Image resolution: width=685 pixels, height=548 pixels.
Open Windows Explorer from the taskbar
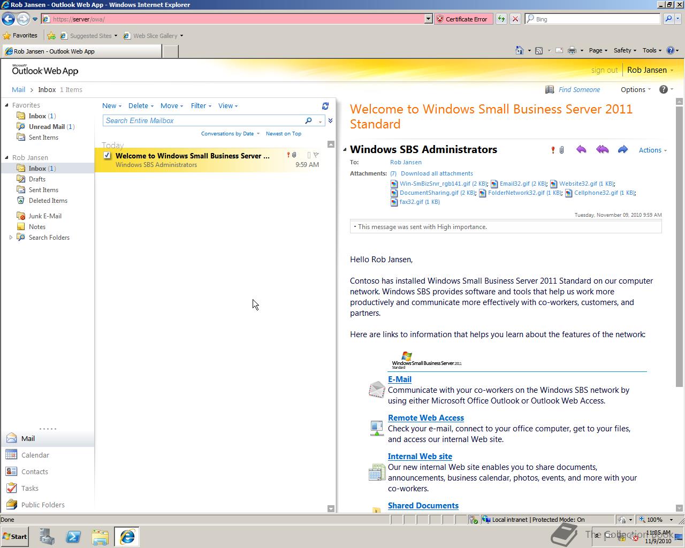(x=100, y=537)
